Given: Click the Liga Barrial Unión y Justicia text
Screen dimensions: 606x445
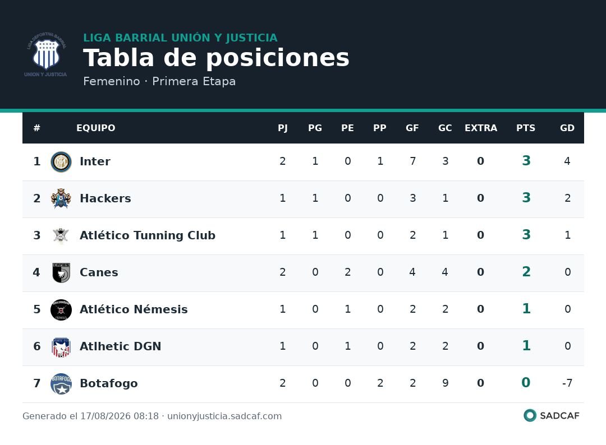Looking at the screenshot, I should (x=181, y=38).
